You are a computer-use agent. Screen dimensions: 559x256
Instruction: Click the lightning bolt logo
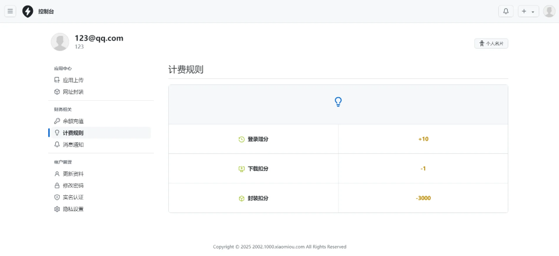point(28,11)
